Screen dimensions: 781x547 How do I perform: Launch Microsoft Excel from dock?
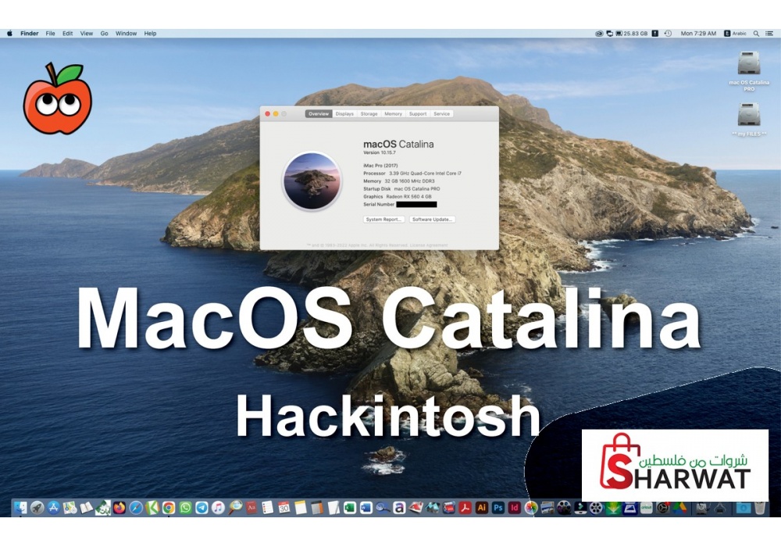click(x=350, y=508)
